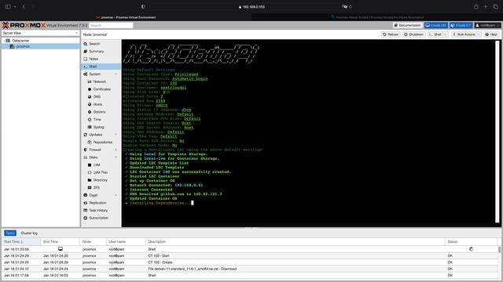This screenshot has width=503, height=282.
Task: Click the Create VM button
Action: [x=435, y=25]
